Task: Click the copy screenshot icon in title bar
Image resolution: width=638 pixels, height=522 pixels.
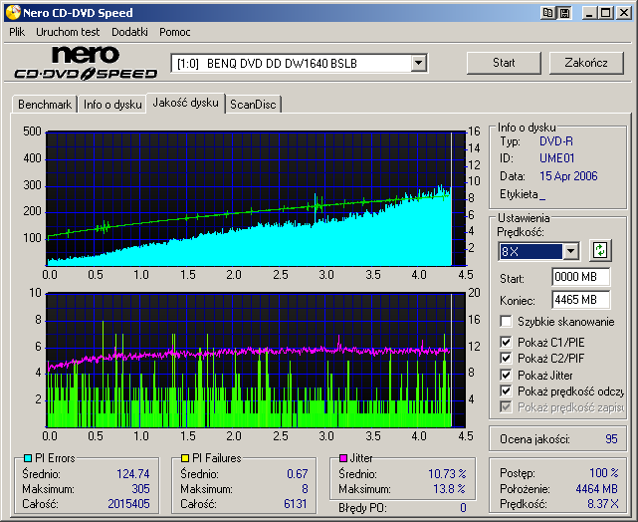Action: pyautogui.click(x=548, y=13)
